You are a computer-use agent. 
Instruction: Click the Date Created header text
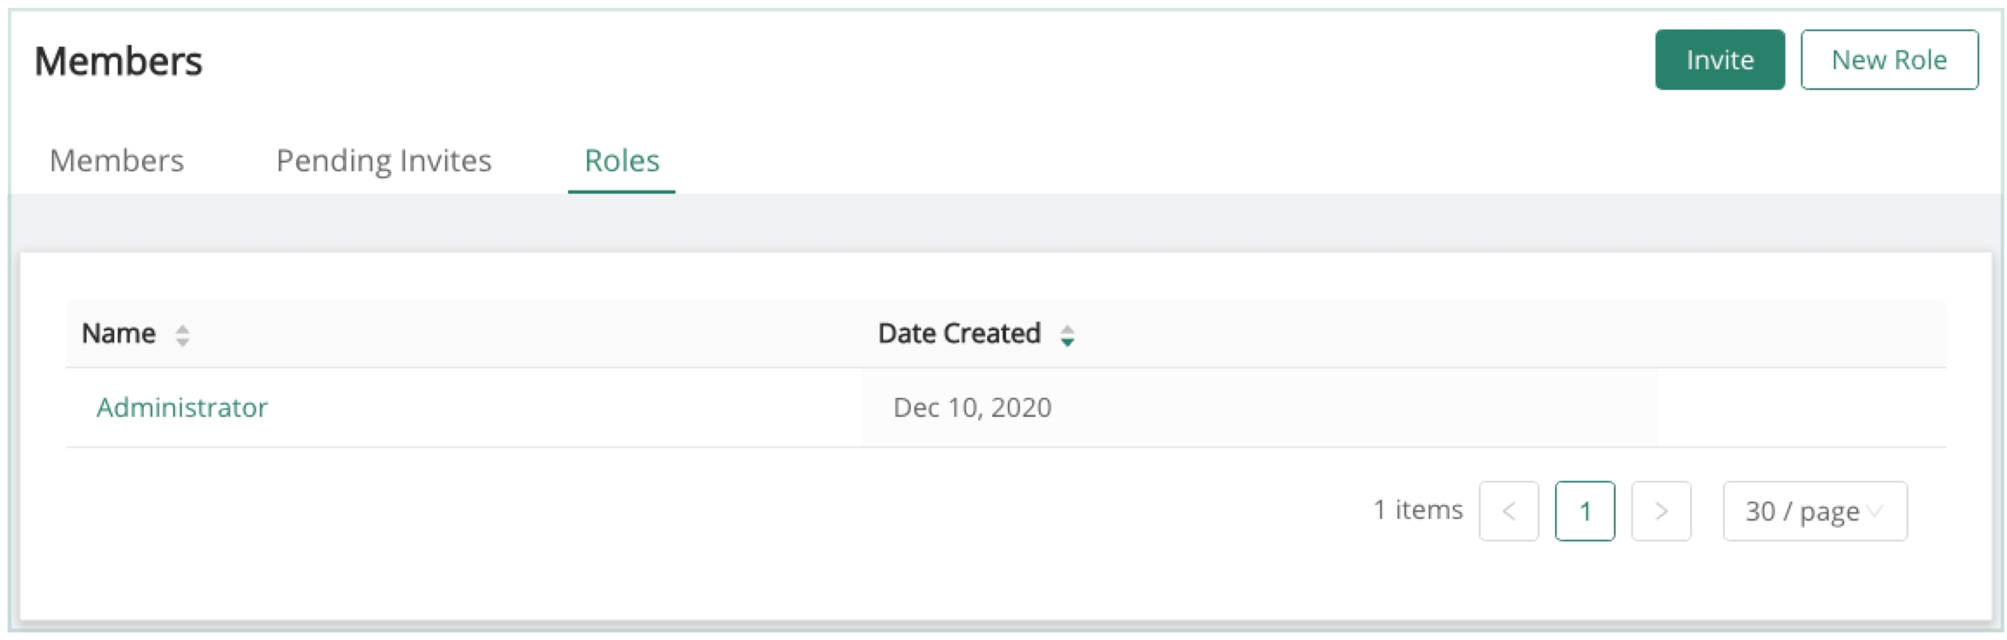click(x=958, y=333)
